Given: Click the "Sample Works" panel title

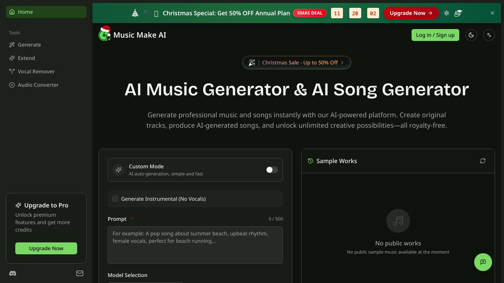Looking at the screenshot, I should (x=337, y=161).
